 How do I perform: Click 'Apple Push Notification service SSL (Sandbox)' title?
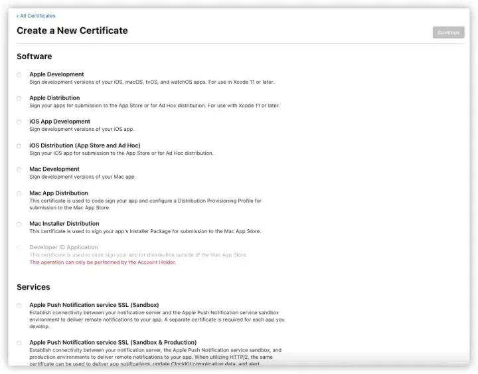pos(94,305)
